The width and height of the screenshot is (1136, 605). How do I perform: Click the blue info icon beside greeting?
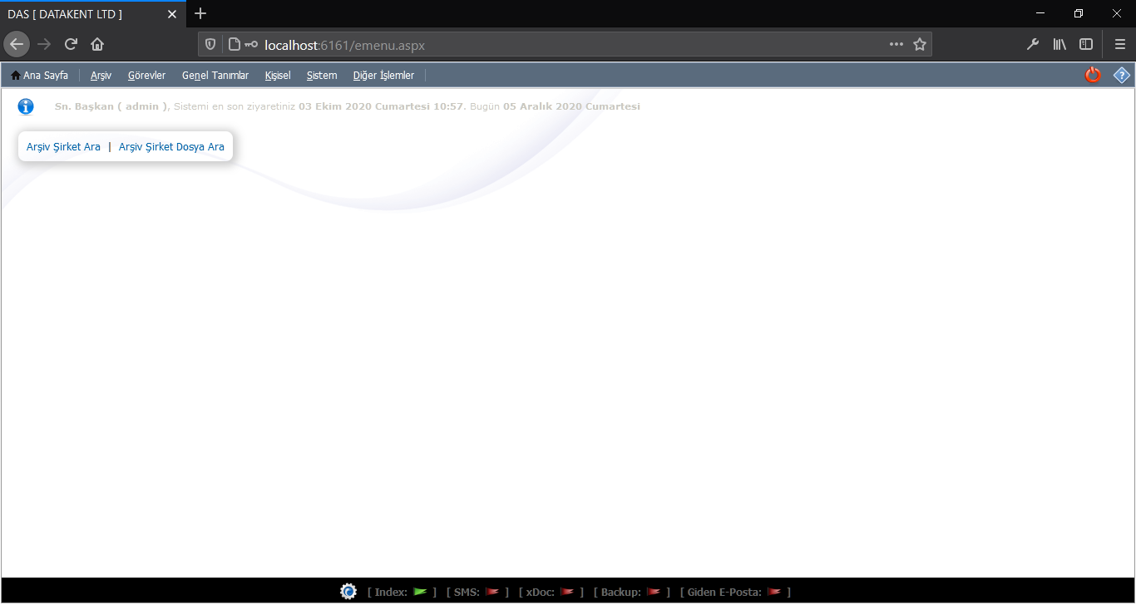(26, 106)
